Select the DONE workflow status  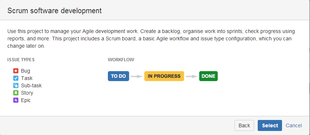click(208, 76)
